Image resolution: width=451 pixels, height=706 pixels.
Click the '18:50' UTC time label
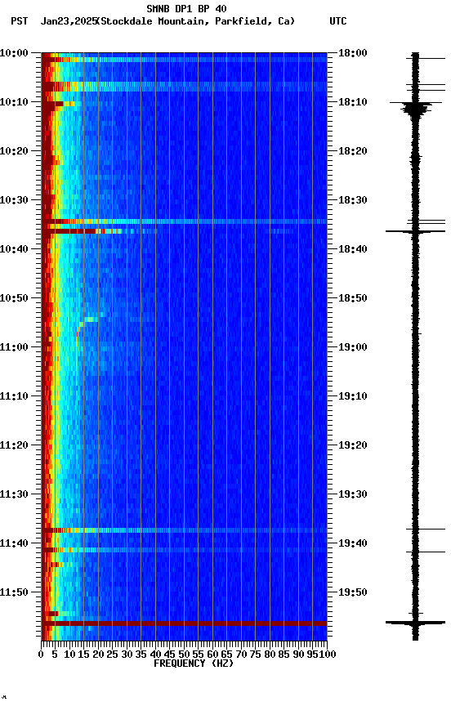353,298
